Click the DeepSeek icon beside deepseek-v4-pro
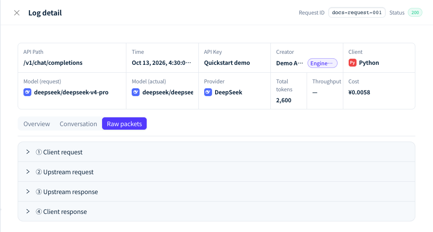433x232 pixels. (x=27, y=92)
